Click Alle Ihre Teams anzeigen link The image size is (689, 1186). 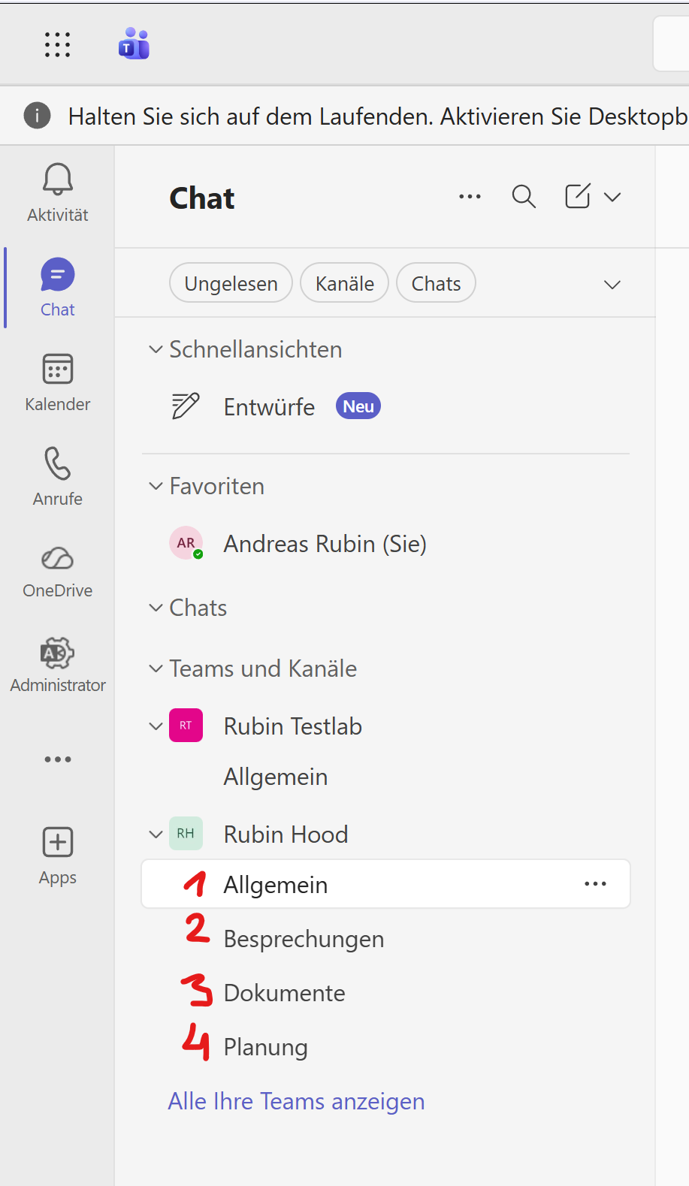point(296,1101)
